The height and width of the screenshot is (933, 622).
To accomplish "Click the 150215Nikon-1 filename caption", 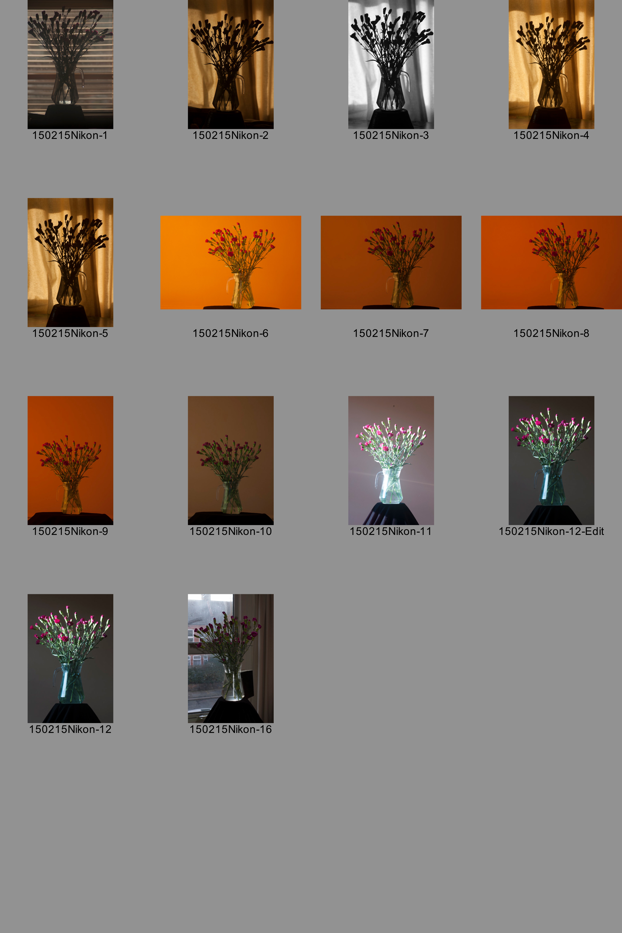I will [70, 135].
